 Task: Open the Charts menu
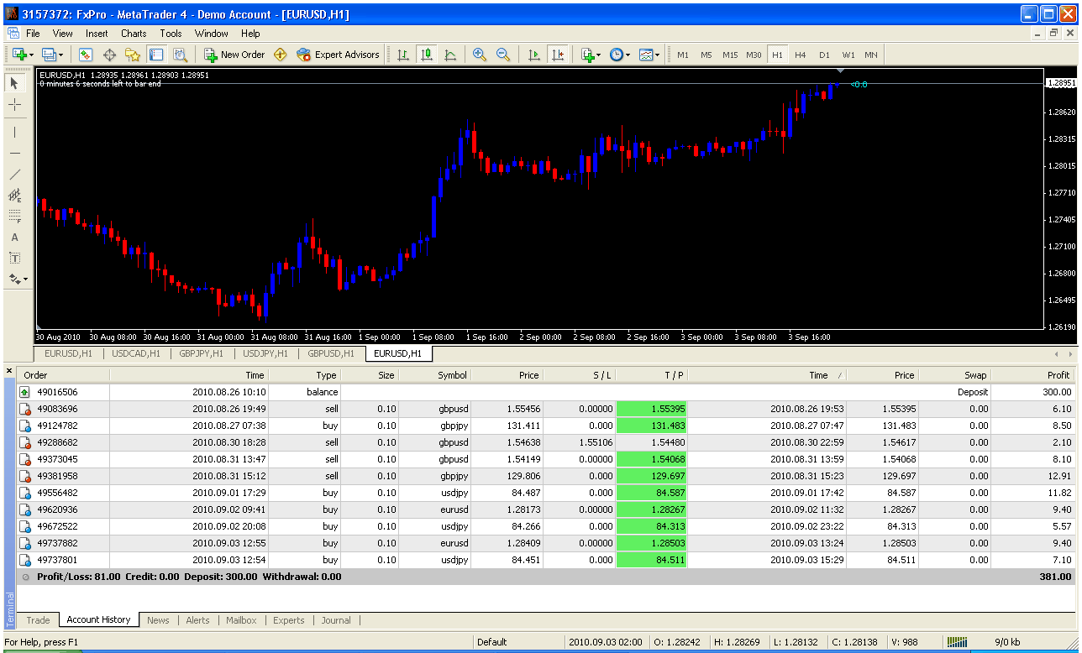click(x=134, y=34)
